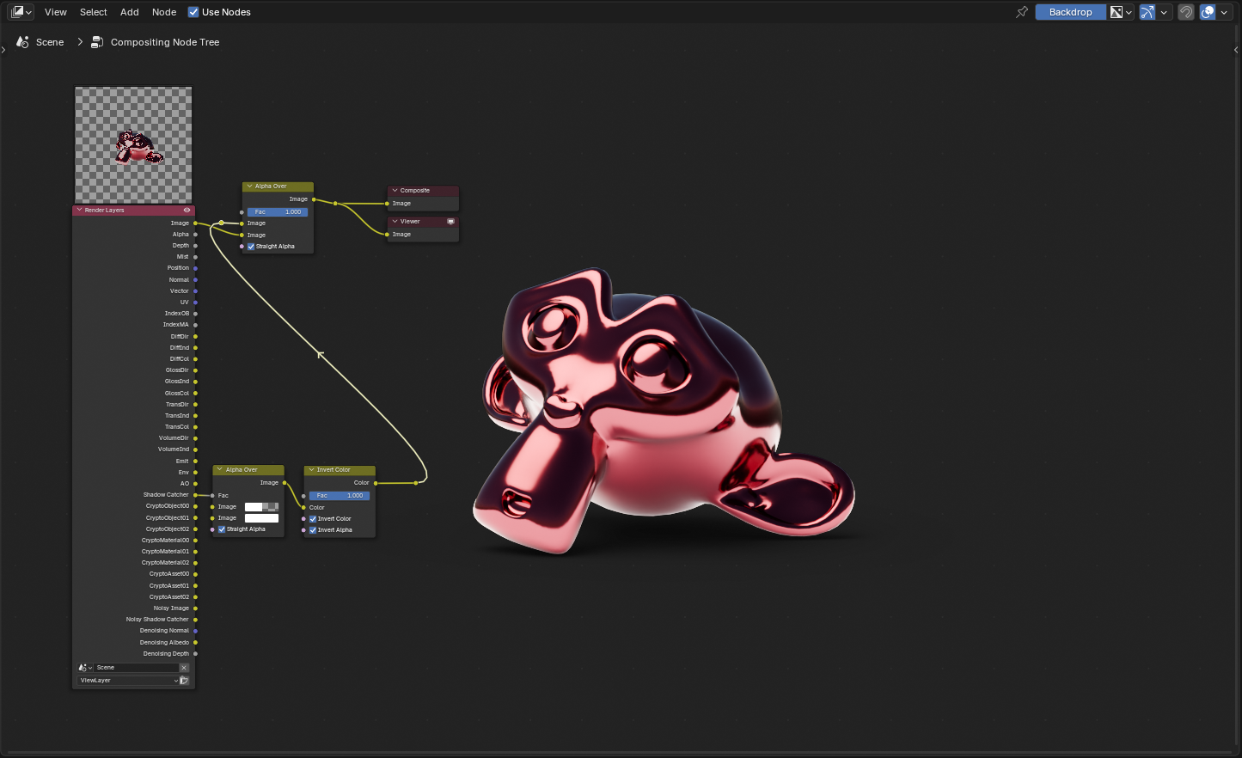
Task: Toggle the magnet snap icon
Action: 1186,12
